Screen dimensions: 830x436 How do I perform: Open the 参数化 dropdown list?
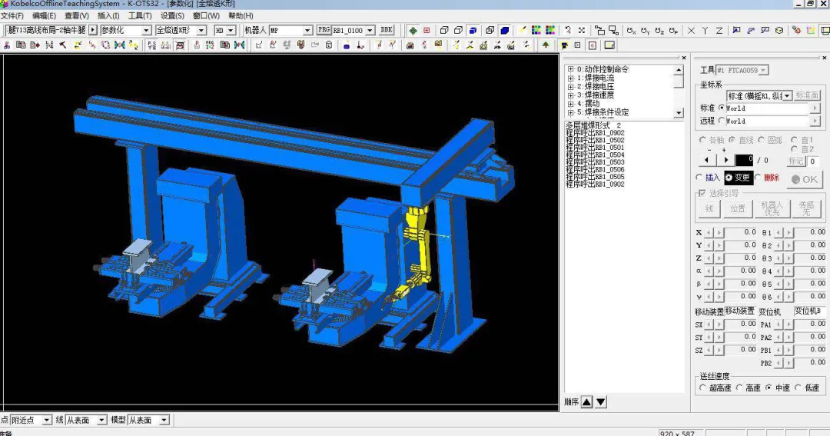point(146,31)
